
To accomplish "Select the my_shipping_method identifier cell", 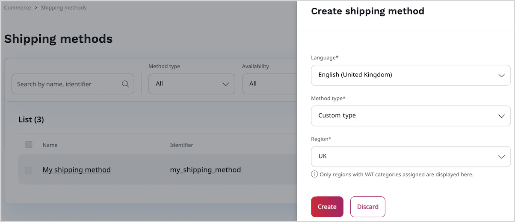I will point(205,170).
